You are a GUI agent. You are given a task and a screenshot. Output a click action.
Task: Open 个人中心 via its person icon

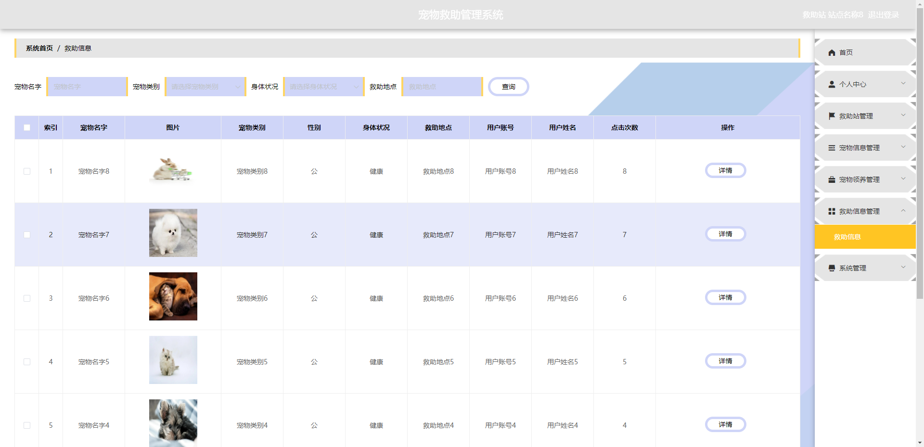[832, 84]
